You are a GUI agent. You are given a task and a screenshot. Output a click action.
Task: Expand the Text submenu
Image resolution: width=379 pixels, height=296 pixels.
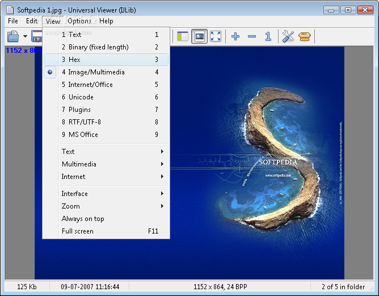coord(106,152)
